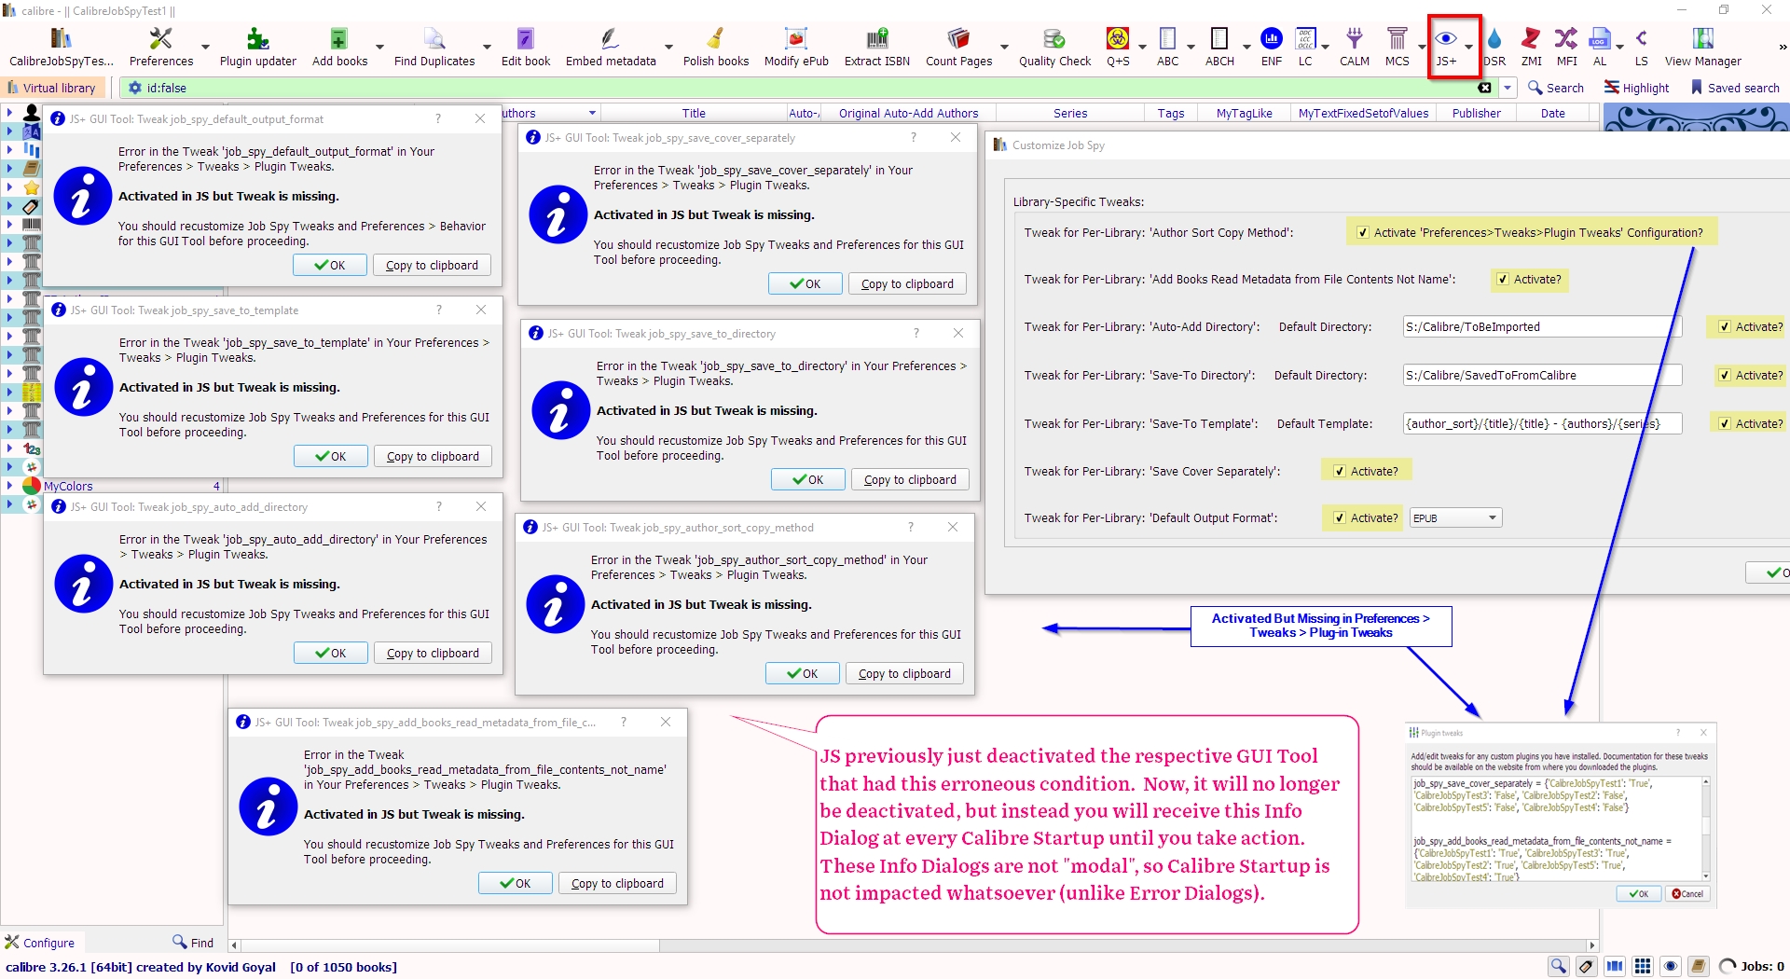Click the MFI shuffle icon

1566,47
